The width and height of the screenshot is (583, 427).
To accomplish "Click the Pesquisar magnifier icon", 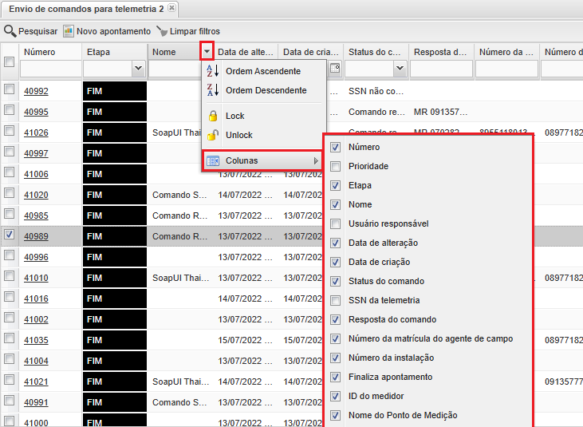I will coord(10,31).
